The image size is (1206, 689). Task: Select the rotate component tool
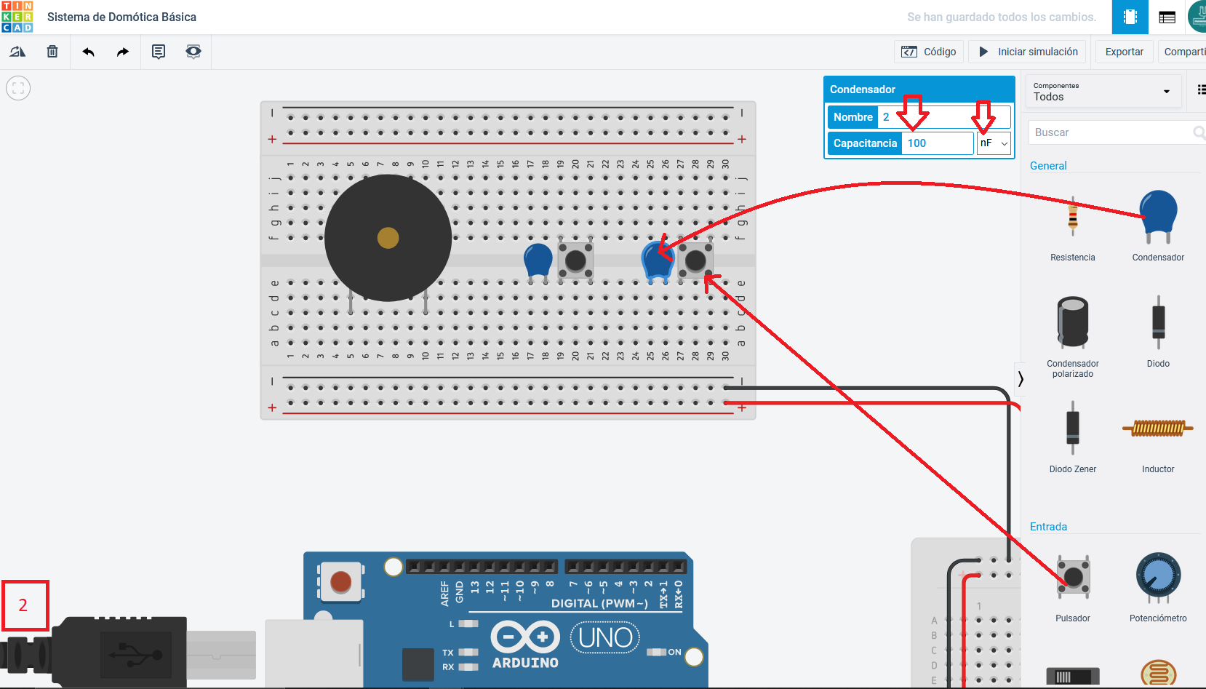tap(17, 52)
